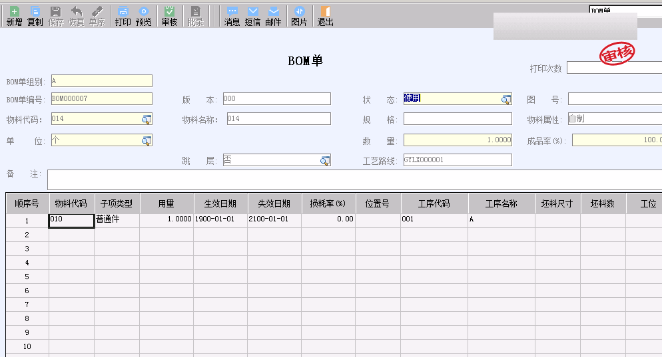Image resolution: width=662 pixels, height=357 pixels.
Task: Open the lookup for the 状态 field
Action: (x=506, y=99)
